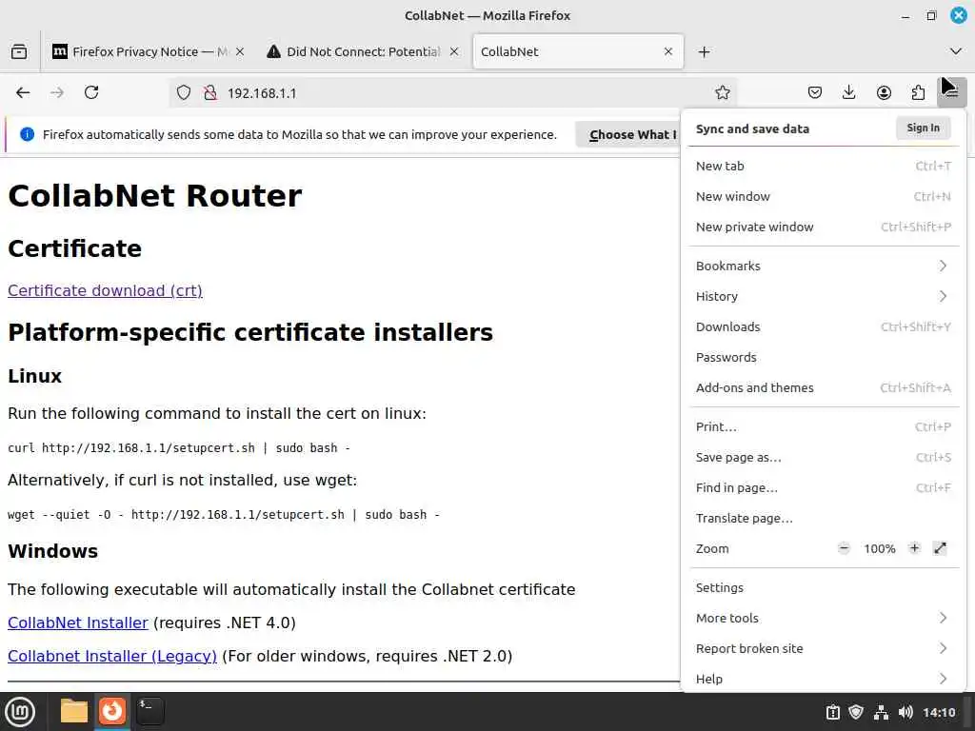The image size is (975, 731).
Task: Open the terminal from taskbar
Action: coord(149,712)
